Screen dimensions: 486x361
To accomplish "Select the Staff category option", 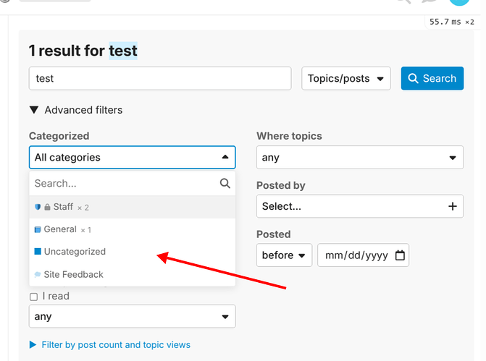I will 133,207.
